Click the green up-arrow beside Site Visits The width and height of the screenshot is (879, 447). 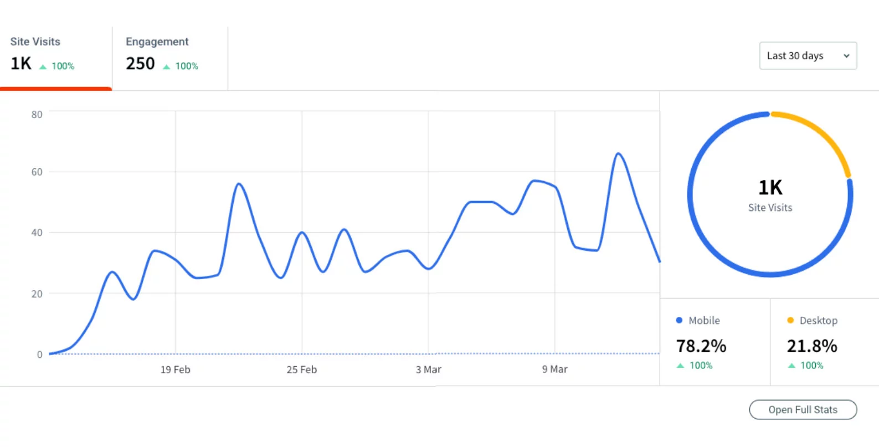point(42,66)
